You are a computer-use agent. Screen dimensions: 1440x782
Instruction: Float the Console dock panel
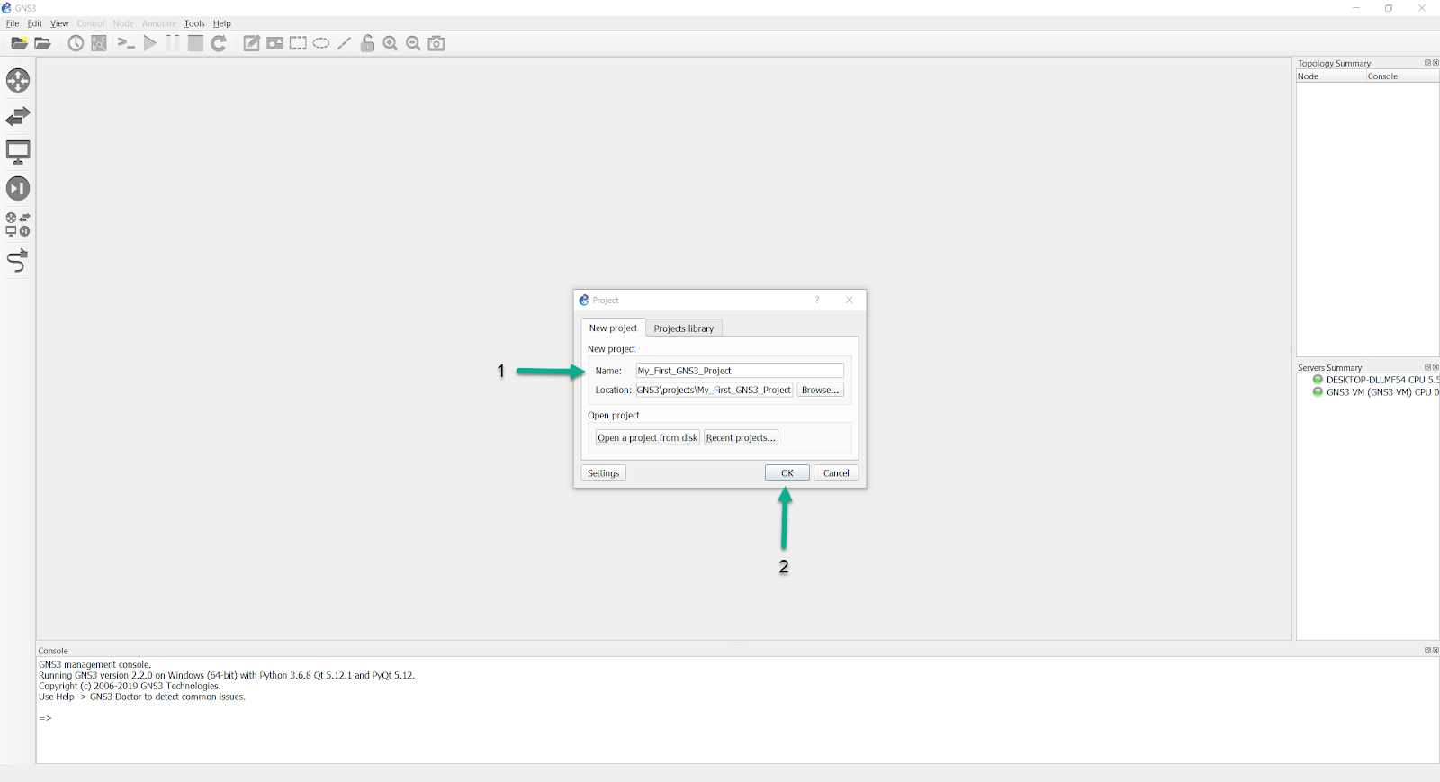[1427, 650]
